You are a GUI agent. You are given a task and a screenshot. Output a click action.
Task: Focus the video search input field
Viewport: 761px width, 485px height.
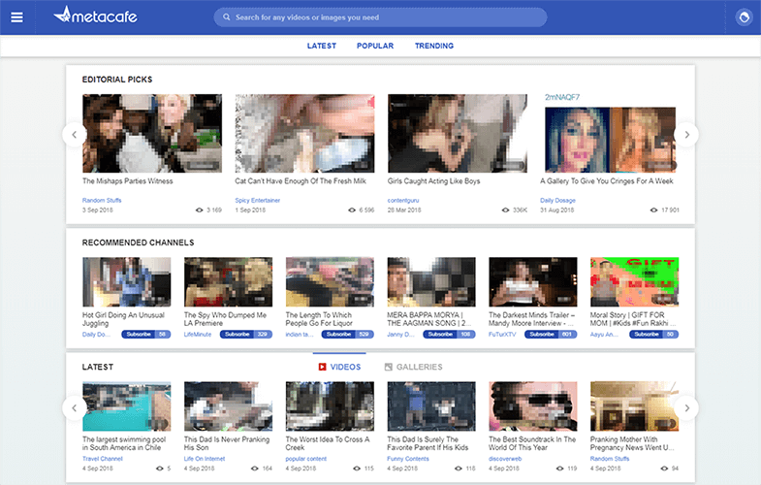pos(388,17)
